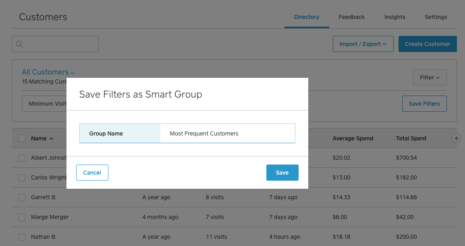Cancel the Save Filters dialog
Image resolution: width=465 pixels, height=246 pixels.
92,172
